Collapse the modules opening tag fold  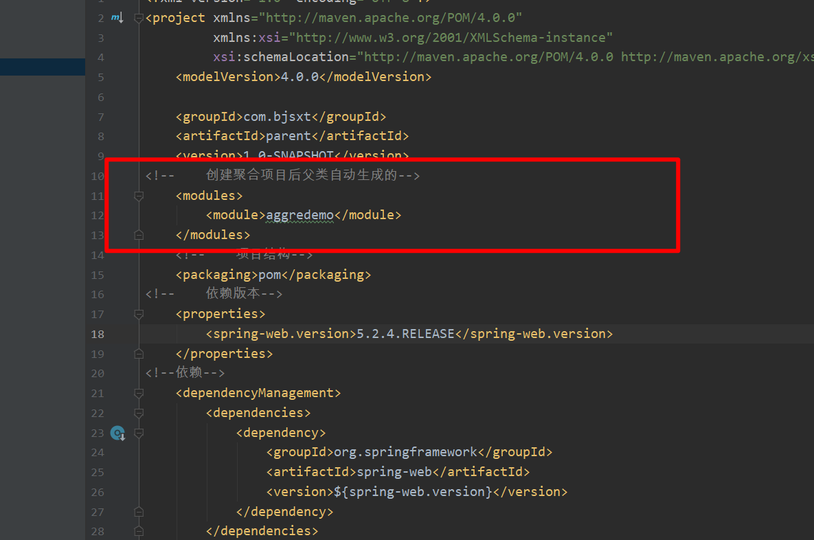[139, 196]
